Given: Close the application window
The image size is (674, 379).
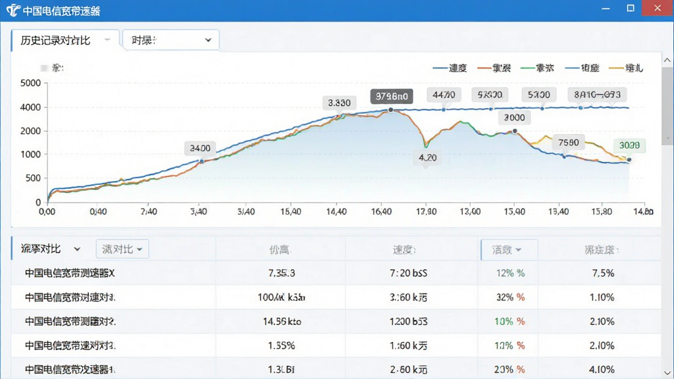Looking at the screenshot, I should (658, 8).
